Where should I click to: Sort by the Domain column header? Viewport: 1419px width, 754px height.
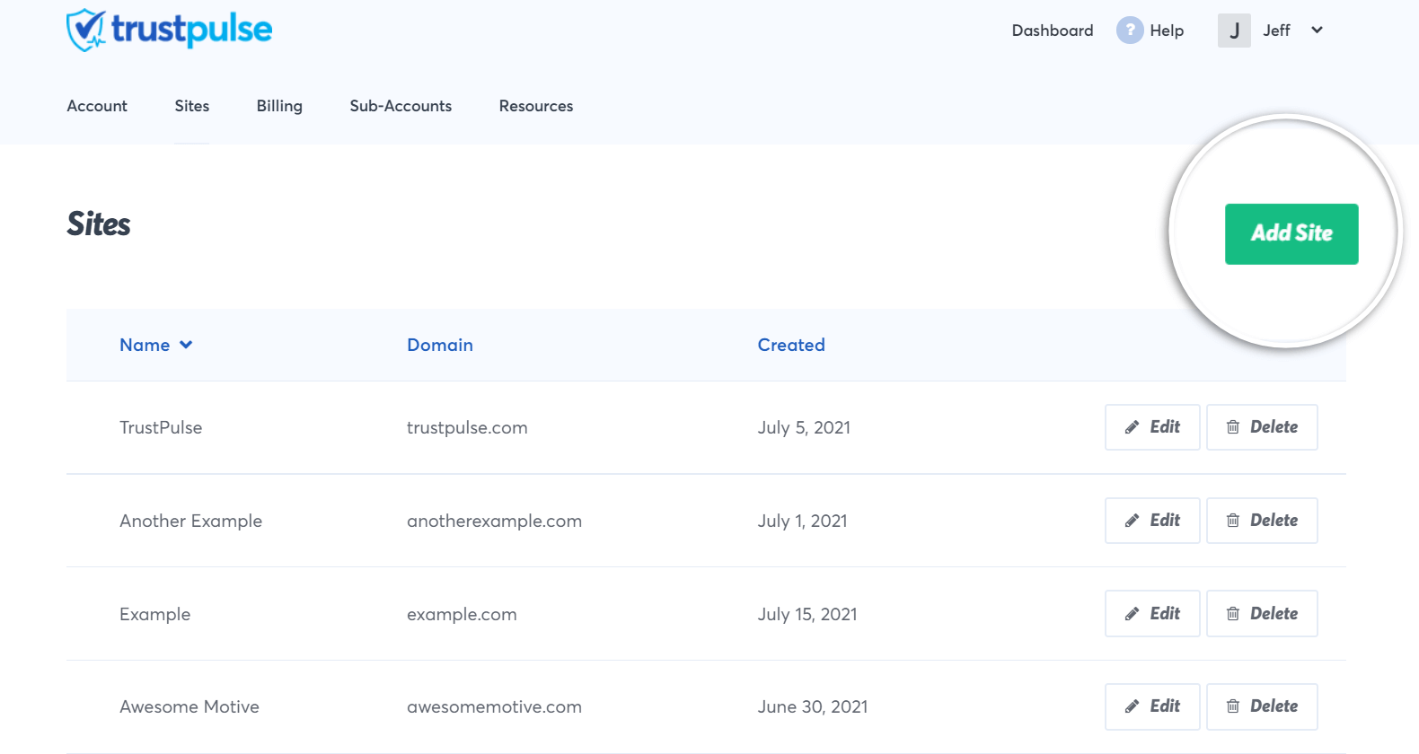tap(440, 345)
